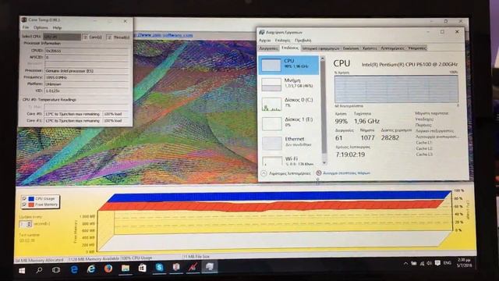Select the Επιδόσεις tab in Task Manager

(290, 48)
